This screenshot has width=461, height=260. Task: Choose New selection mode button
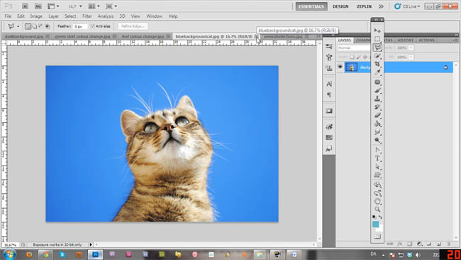pos(28,26)
